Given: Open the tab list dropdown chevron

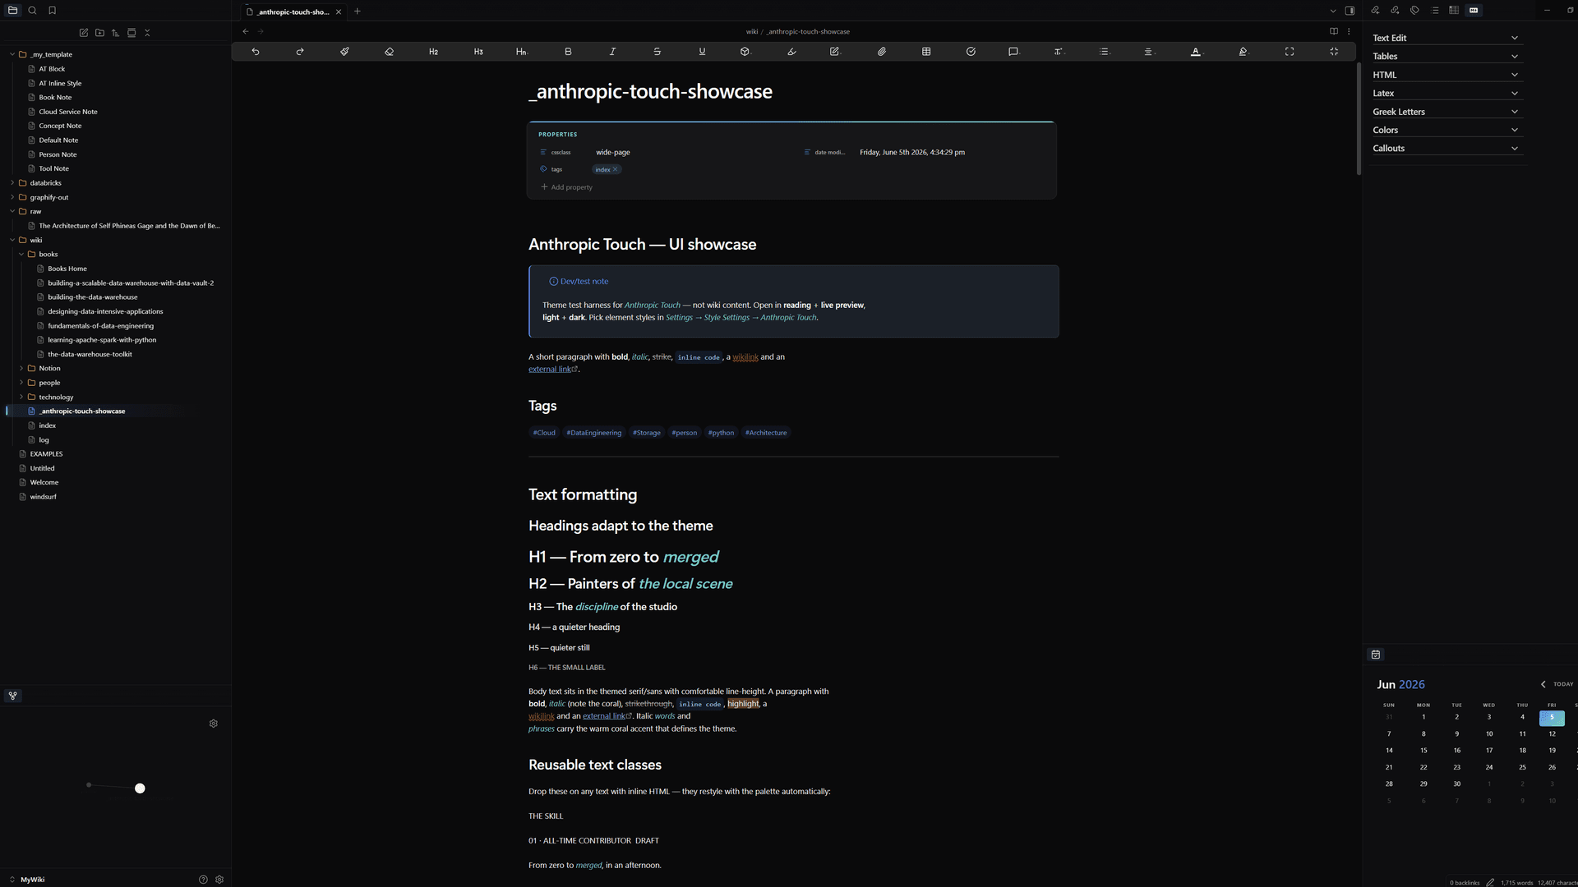Looking at the screenshot, I should [x=1333, y=11].
